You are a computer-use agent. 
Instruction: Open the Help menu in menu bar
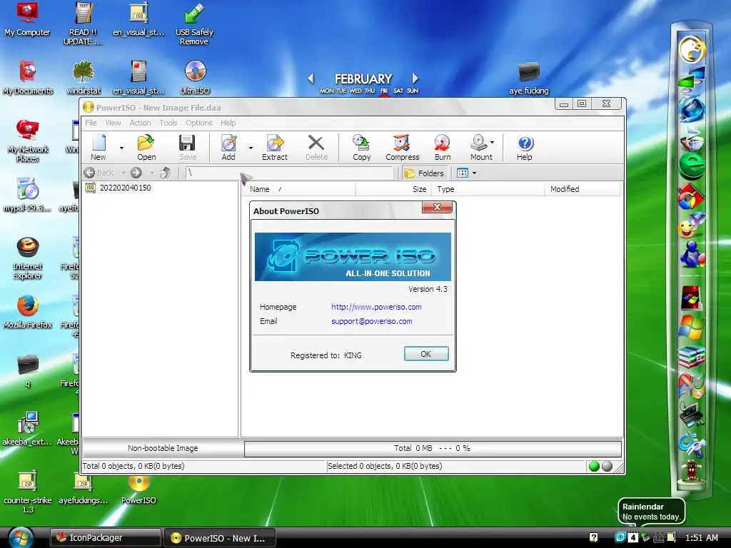click(x=228, y=123)
